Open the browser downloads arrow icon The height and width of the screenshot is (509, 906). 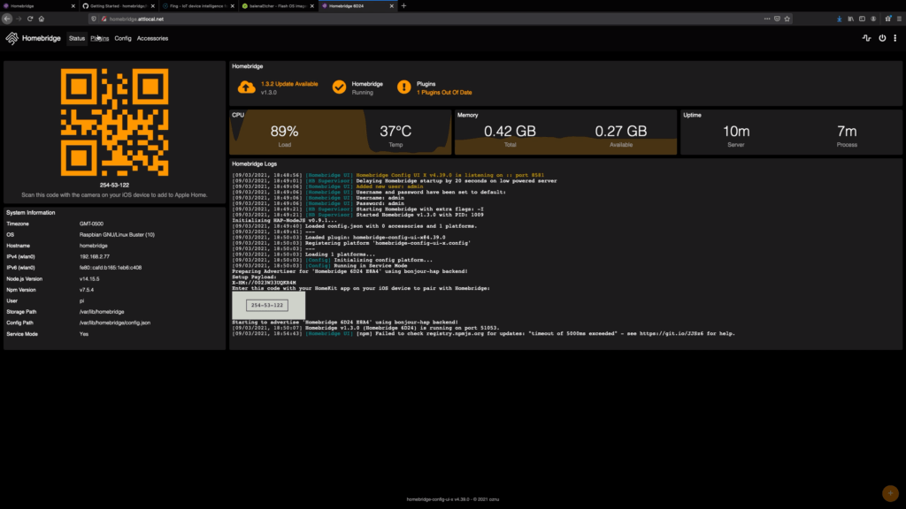pyautogui.click(x=839, y=19)
